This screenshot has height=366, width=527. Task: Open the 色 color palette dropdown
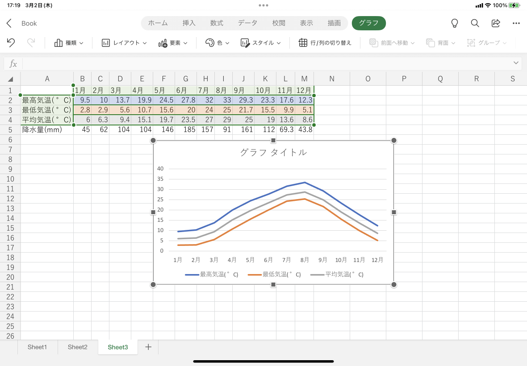(x=217, y=43)
